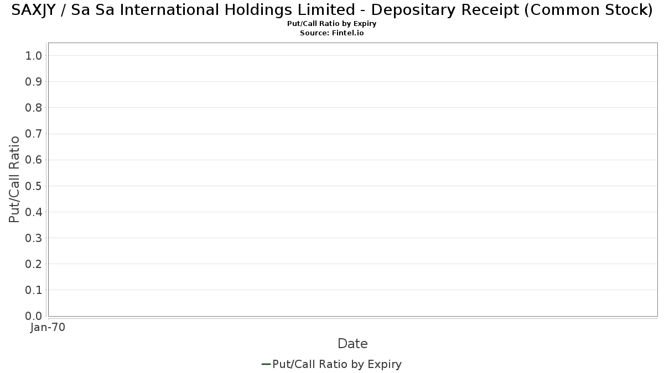Click the 0.8 y-axis tick label
The image size is (664, 373).
pos(34,108)
